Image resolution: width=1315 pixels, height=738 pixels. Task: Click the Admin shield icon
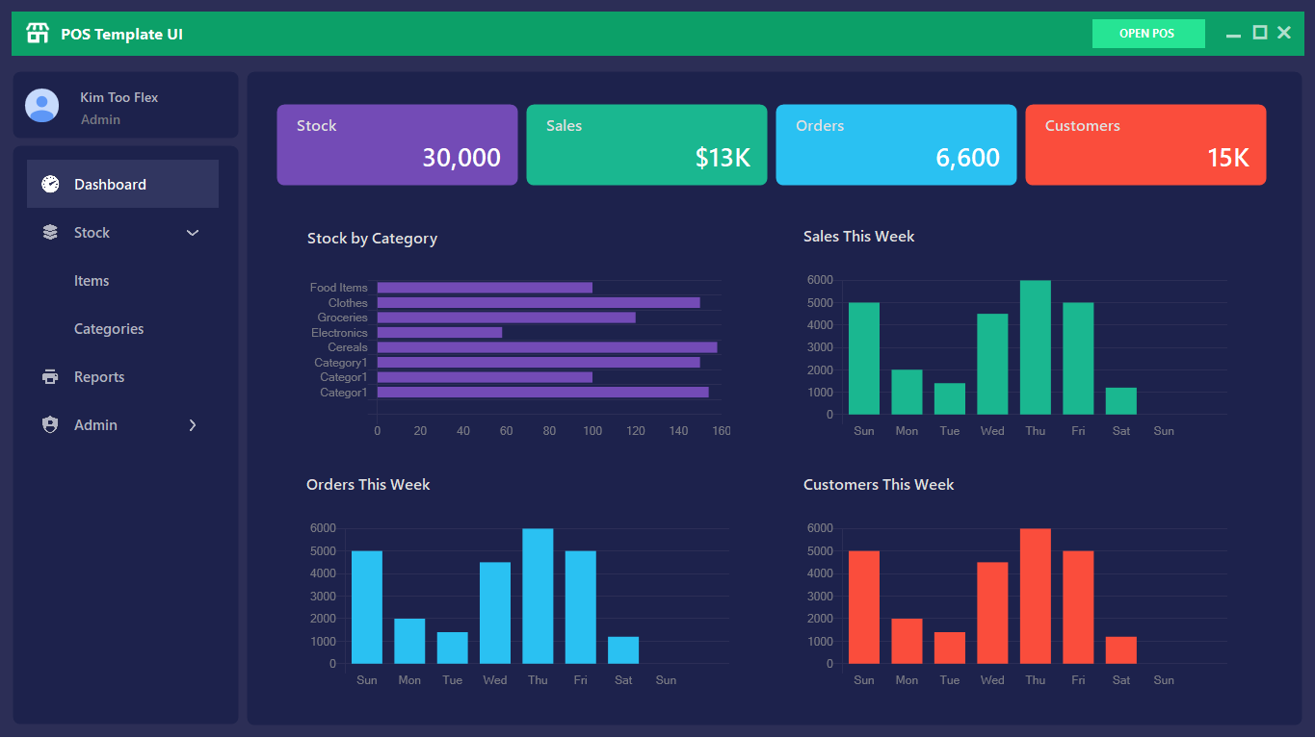point(49,424)
